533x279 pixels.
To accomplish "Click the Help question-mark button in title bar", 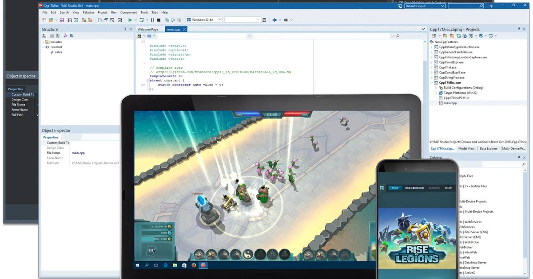I will pos(492,6).
